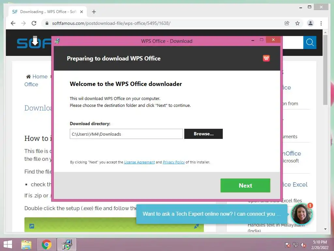Click the chat expert avatar photo

302,214
